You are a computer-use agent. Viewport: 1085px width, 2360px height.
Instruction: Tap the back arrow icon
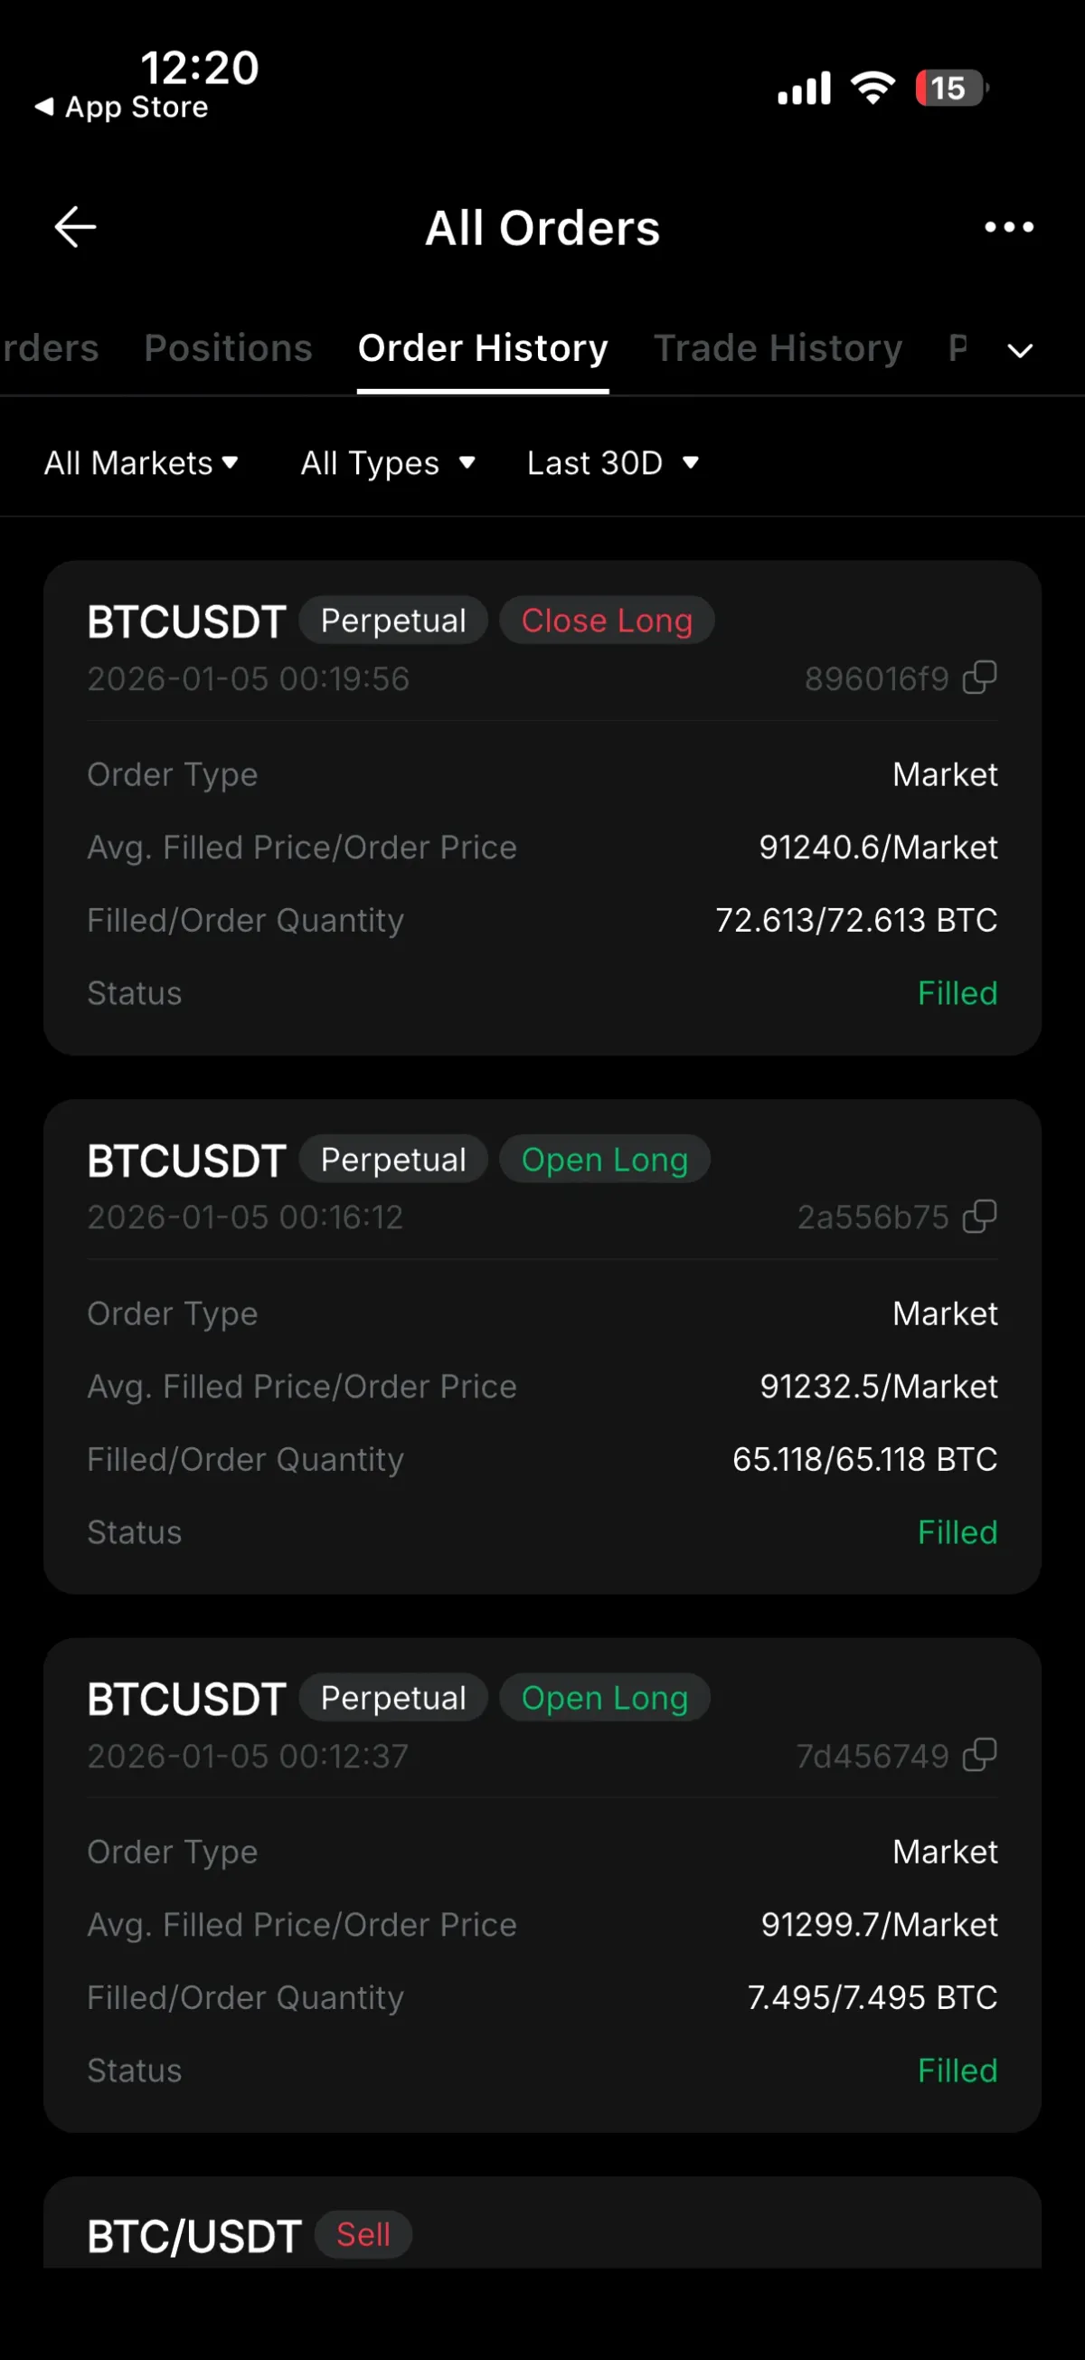(75, 227)
